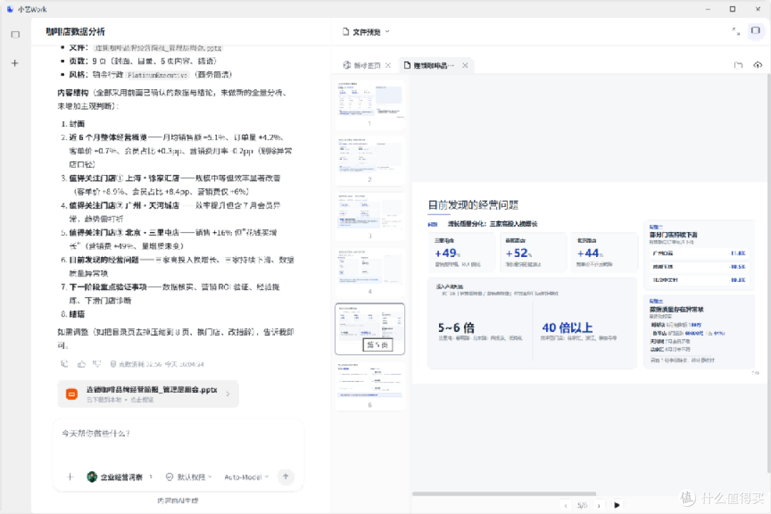
Task: Open 连锁咖啡品牌经营简报_管理层周会.pptx file card
Action: pos(148,393)
